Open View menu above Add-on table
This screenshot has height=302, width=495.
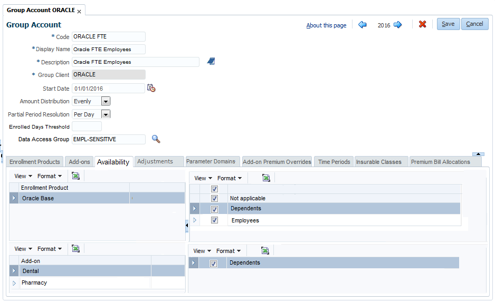tap(23, 249)
